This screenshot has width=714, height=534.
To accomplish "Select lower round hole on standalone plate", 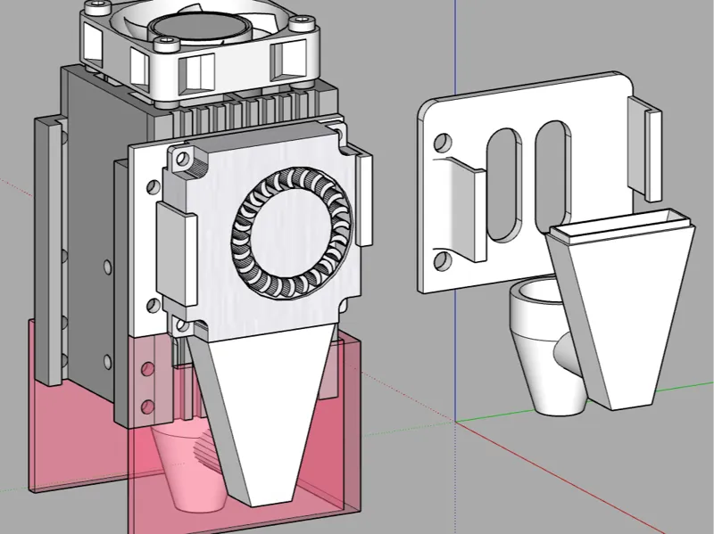I will pos(443,260).
